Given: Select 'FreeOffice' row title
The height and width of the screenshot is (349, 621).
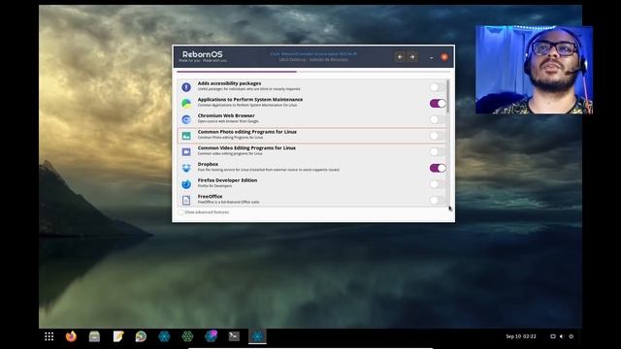Looking at the screenshot, I should point(210,197).
